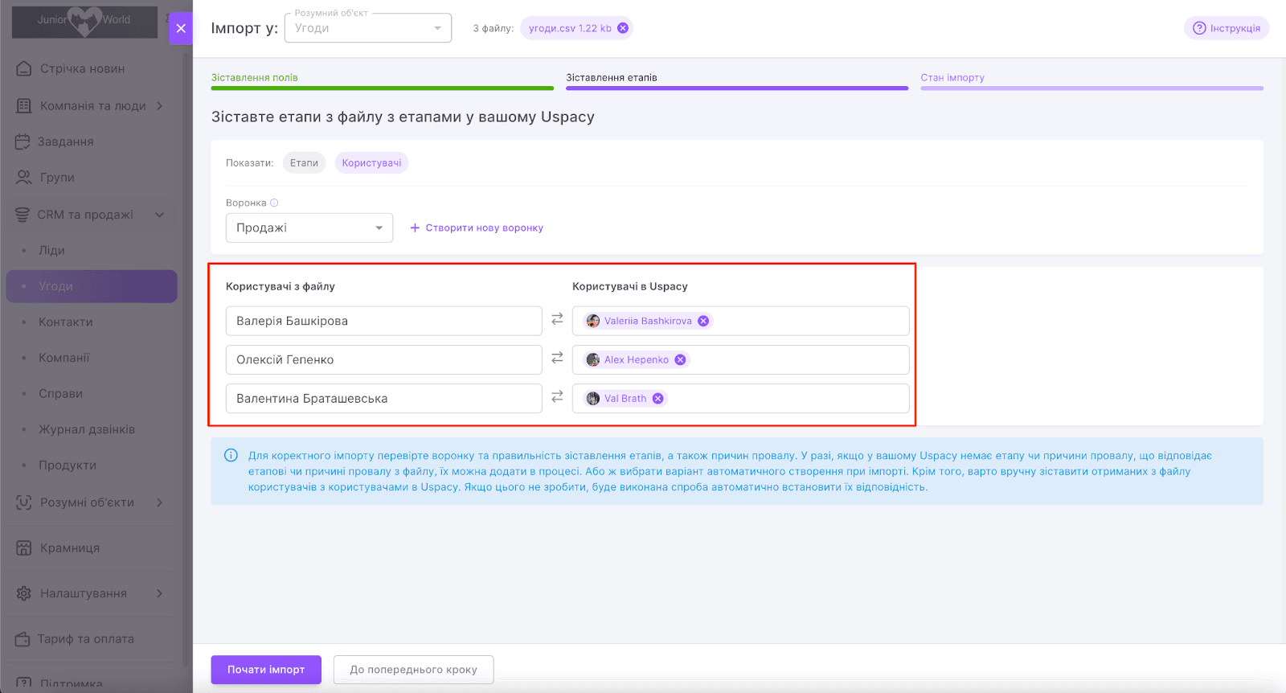Viewport: 1286px width, 693px height.
Task: Go back with До попереднього кроку button
Action: (413, 670)
